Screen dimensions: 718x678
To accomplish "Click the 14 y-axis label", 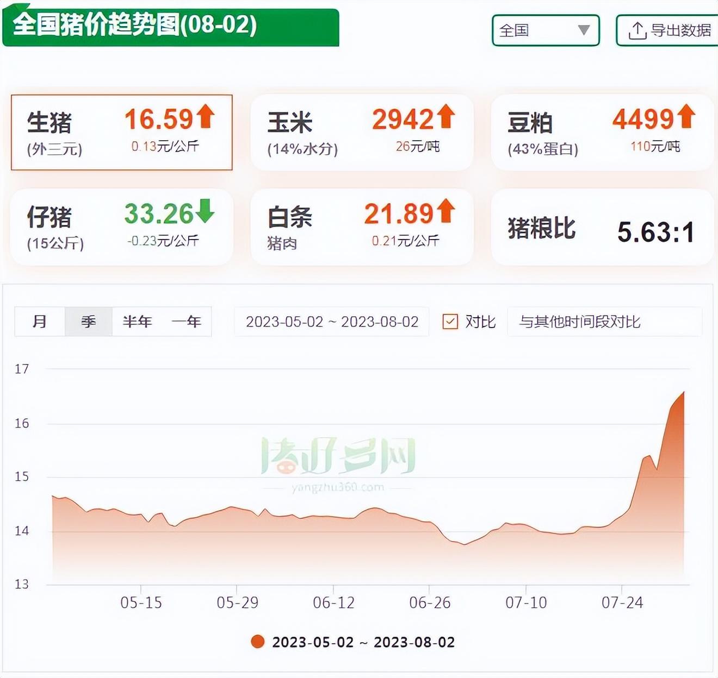I will (22, 531).
